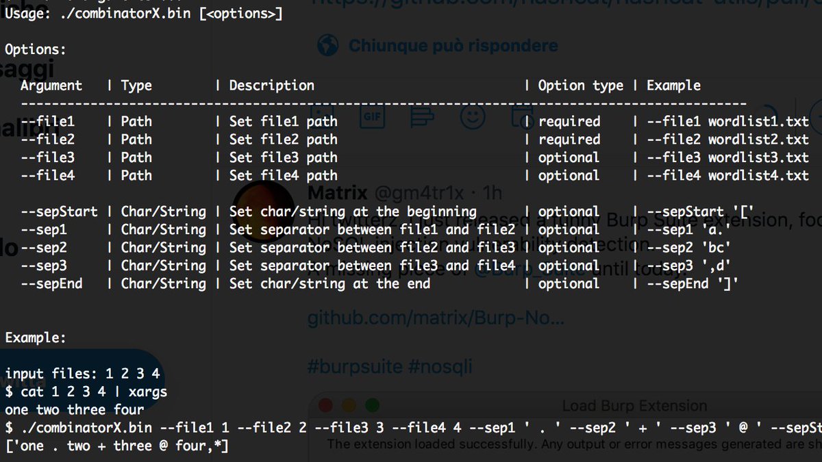This screenshot has height=462, width=822.
Task: Click the GIF icon in the tweet composer
Action: [372, 116]
